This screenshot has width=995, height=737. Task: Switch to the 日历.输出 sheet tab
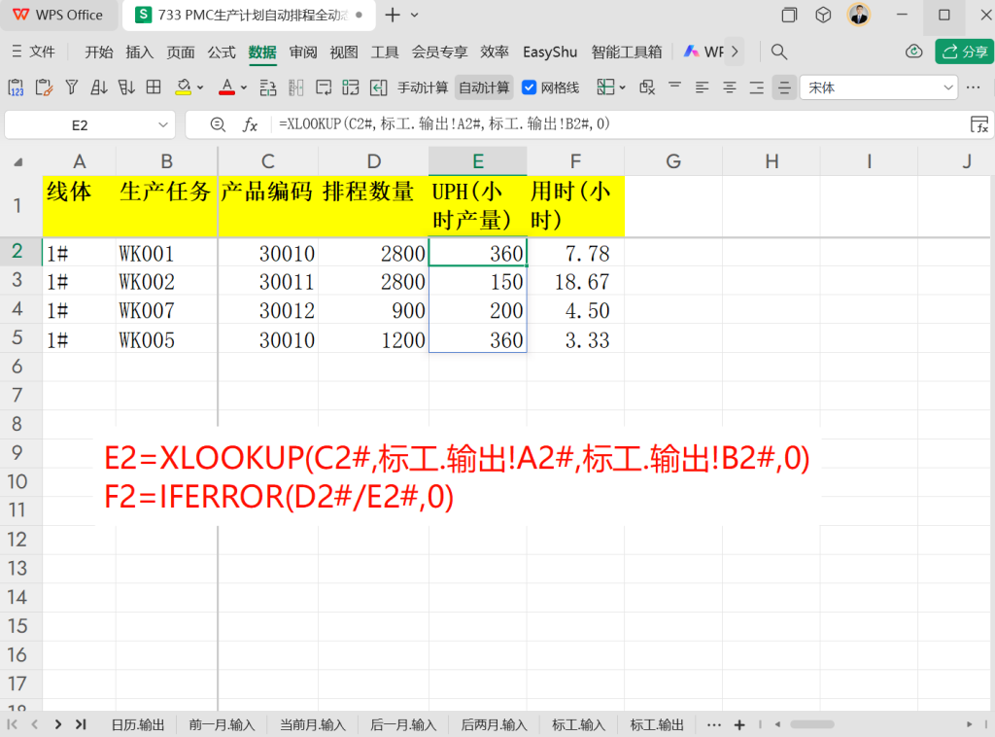pos(138,725)
